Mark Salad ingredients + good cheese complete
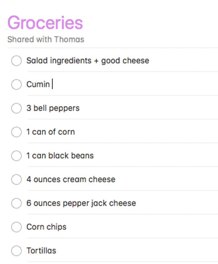218x264 pixels. [16, 61]
